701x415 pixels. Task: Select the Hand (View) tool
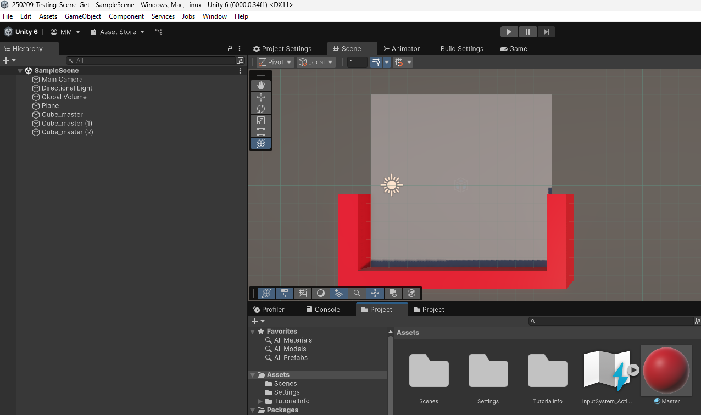tap(261, 86)
